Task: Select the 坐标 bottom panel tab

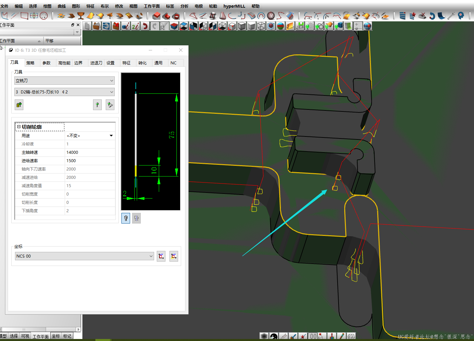Action: coord(56,336)
